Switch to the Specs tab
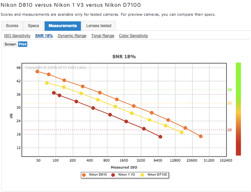The height and width of the screenshot is (192, 251). click(33, 26)
